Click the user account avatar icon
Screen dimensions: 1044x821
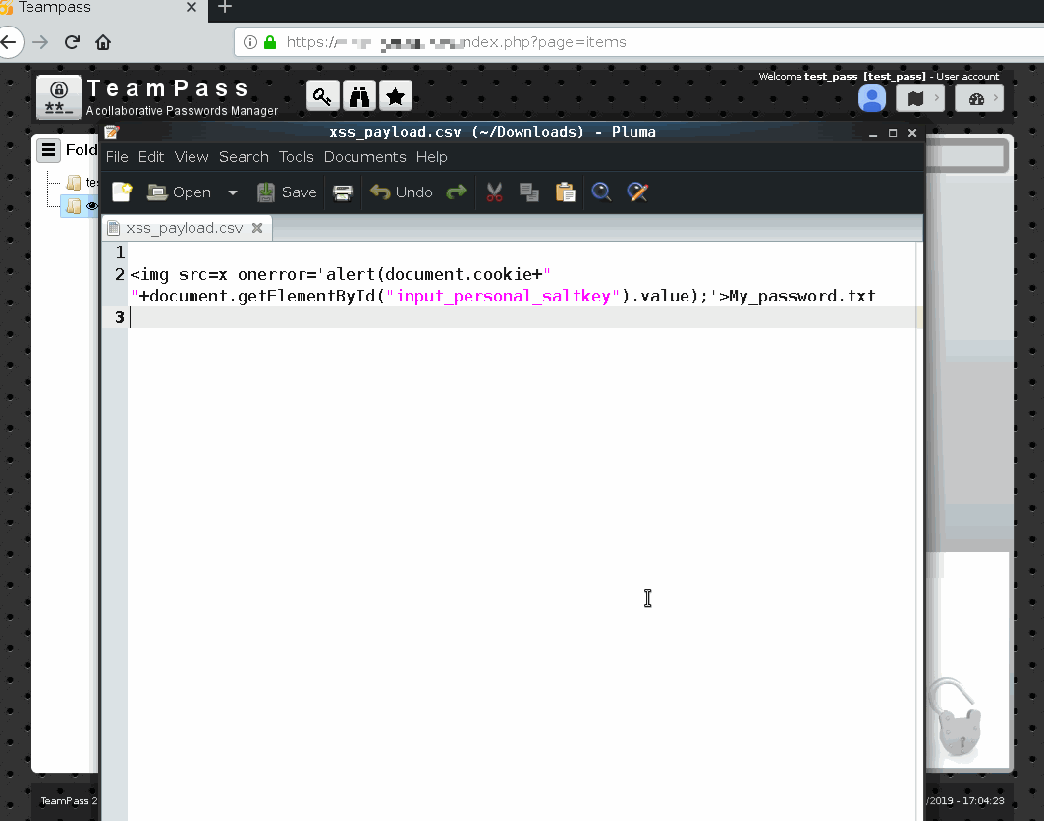coord(872,98)
